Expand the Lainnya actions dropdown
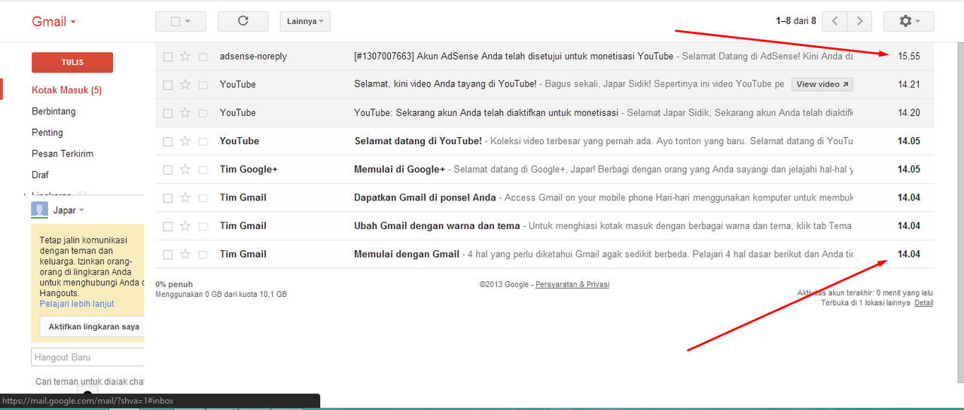 304,21
